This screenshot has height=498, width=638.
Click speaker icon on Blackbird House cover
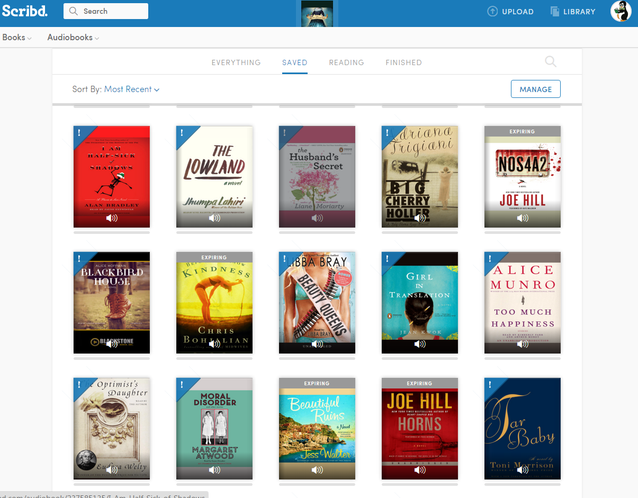tap(112, 344)
